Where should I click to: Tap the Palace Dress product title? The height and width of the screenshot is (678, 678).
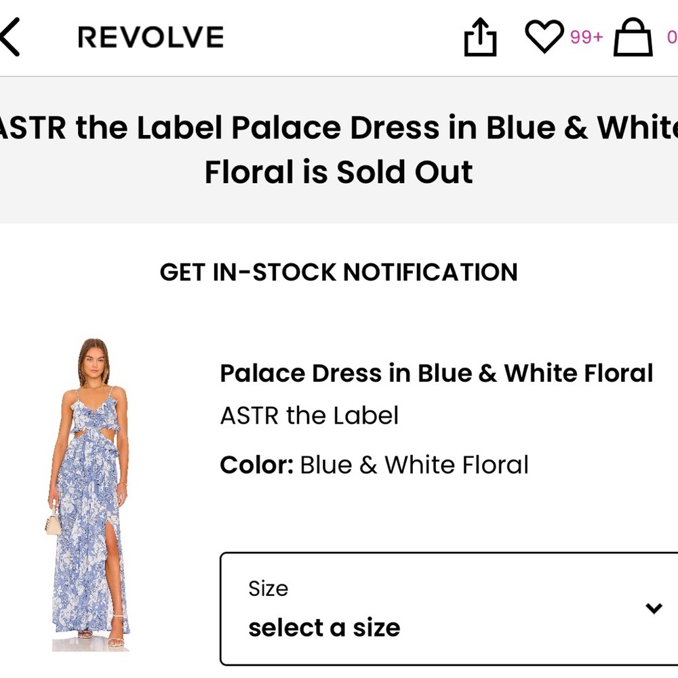pyautogui.click(x=436, y=372)
